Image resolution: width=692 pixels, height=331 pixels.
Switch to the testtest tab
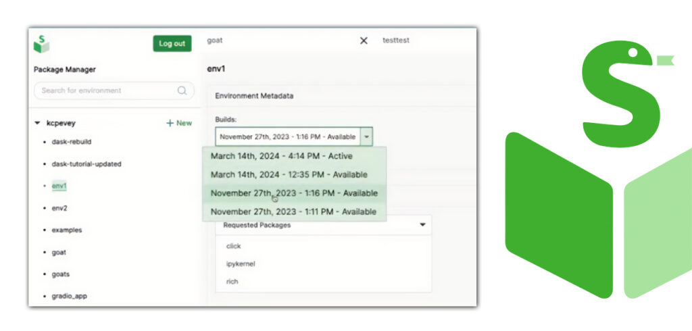pyautogui.click(x=396, y=40)
